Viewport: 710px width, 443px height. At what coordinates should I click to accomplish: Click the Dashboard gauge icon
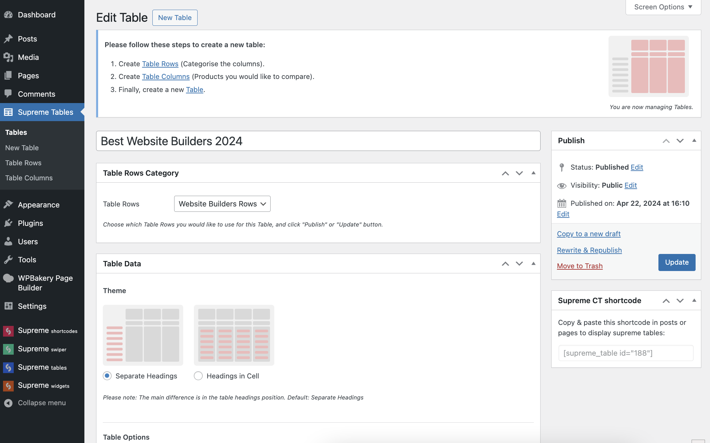pos(8,15)
